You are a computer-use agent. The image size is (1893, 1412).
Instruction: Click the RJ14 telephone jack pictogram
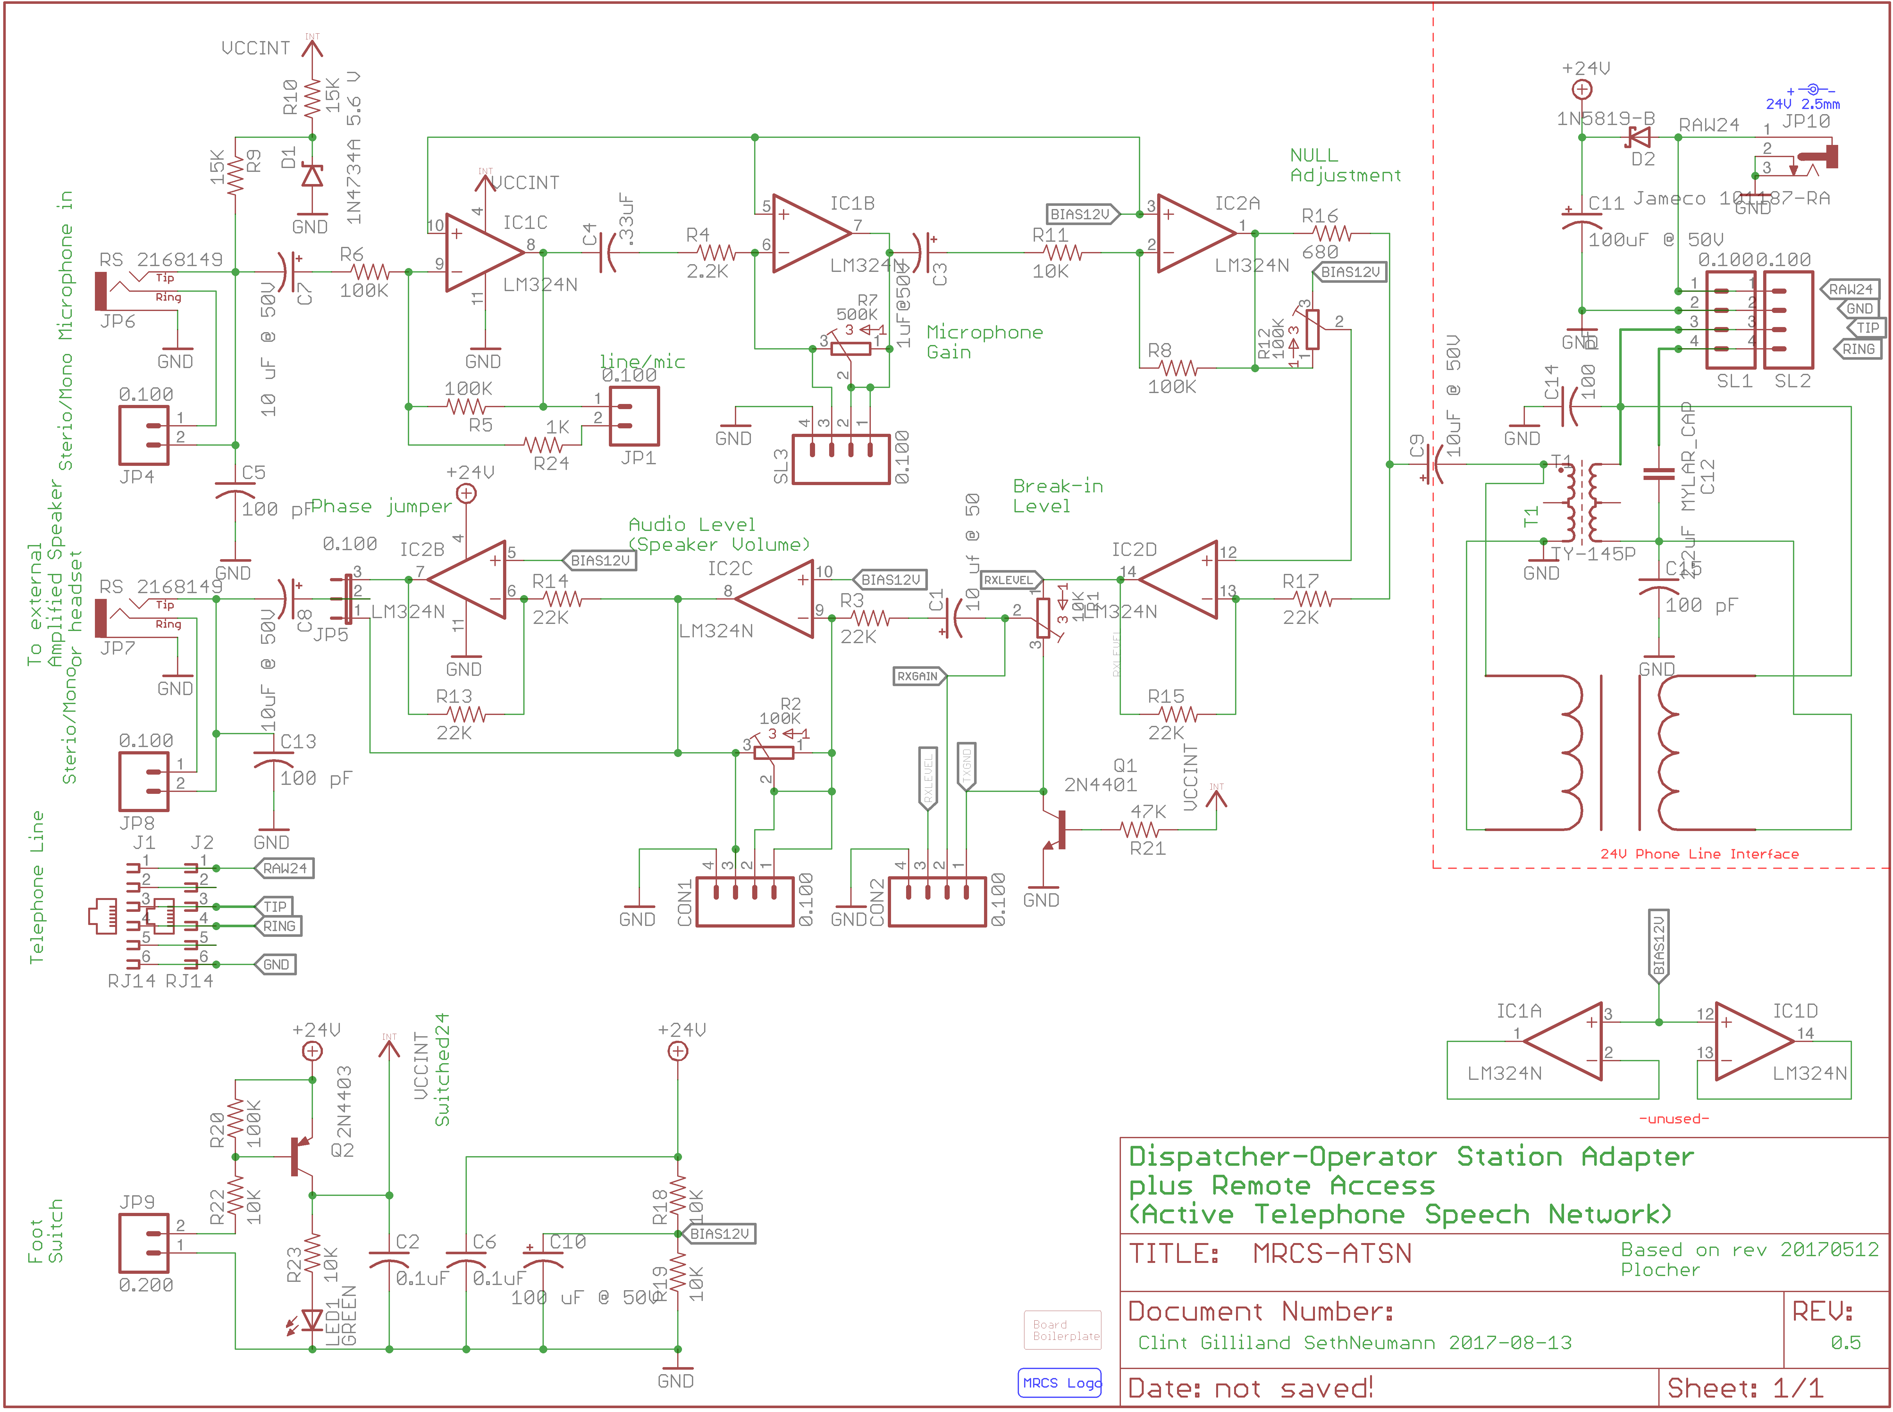point(103,916)
